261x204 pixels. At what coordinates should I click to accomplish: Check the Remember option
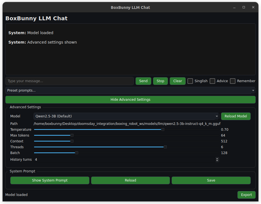(233, 81)
